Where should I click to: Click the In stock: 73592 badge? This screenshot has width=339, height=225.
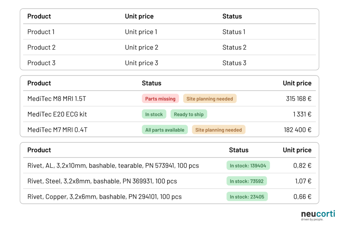click(x=247, y=181)
